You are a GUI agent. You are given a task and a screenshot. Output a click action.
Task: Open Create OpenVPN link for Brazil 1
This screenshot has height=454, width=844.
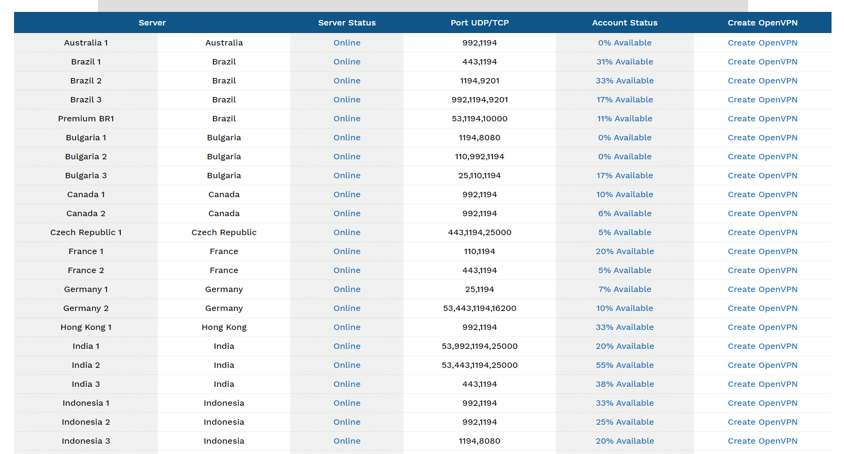pos(762,62)
